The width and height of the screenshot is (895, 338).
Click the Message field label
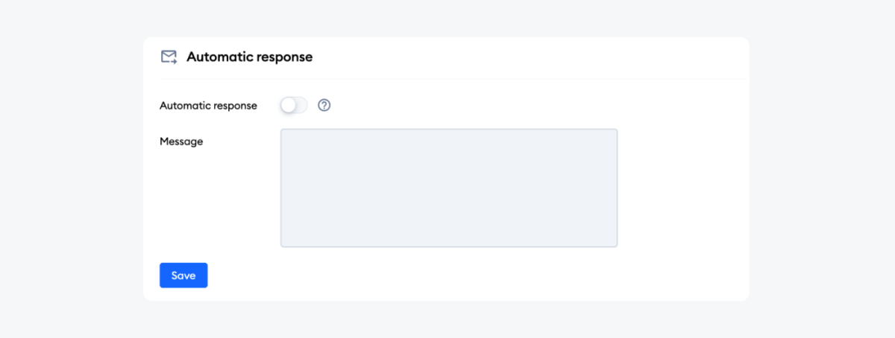181,141
